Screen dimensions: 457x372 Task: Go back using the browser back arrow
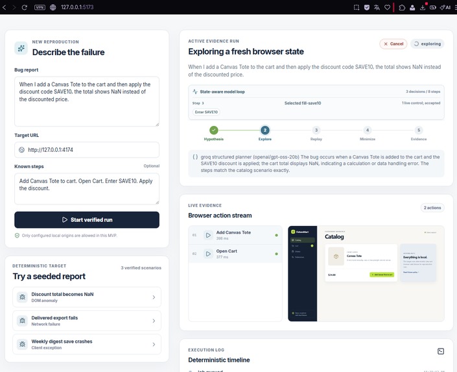pyautogui.click(x=5, y=7)
